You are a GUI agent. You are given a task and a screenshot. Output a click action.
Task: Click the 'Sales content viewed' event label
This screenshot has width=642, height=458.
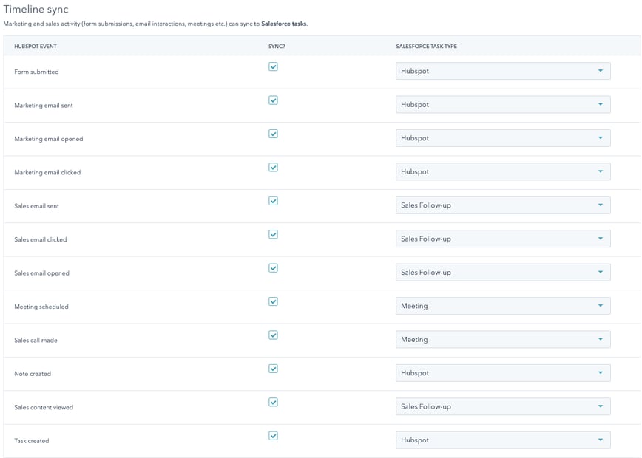coord(44,407)
